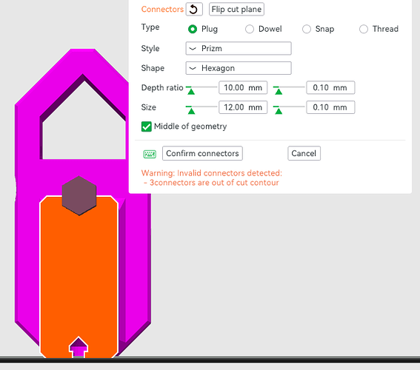Open the Style dropdown showing Prizm
The image size is (420, 370).
(239, 48)
